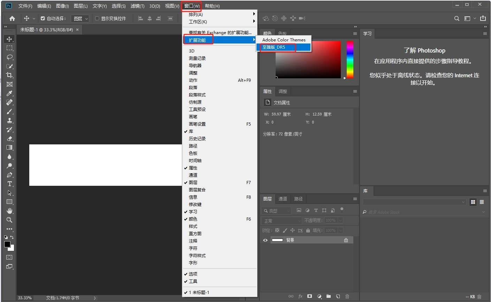The image size is (491, 302).
Task: Toggle the 自动选择 checkbox
Action: click(x=43, y=18)
